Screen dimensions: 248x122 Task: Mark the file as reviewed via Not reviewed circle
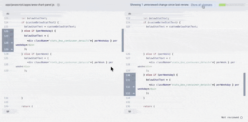click(241, 118)
